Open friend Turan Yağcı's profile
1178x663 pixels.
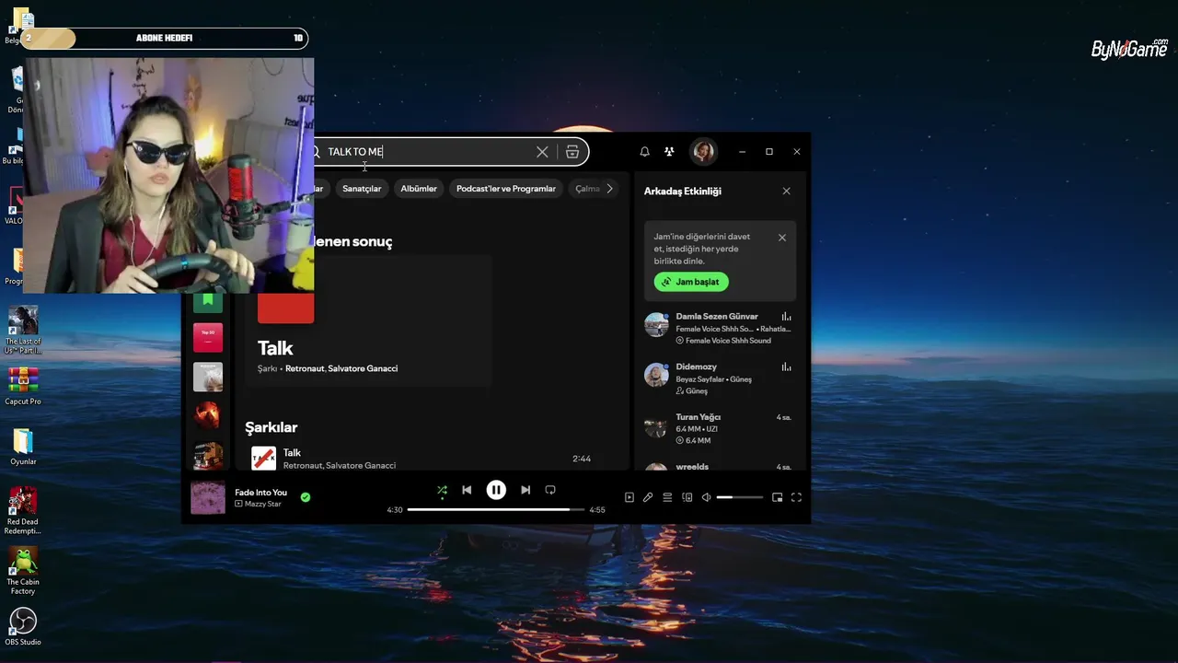click(x=698, y=417)
